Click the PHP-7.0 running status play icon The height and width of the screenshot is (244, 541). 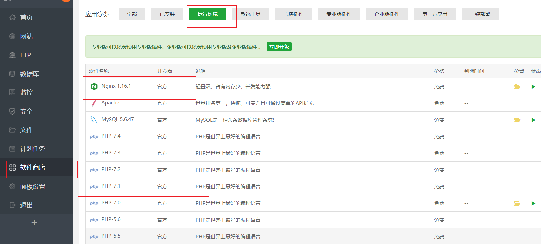coord(533,203)
